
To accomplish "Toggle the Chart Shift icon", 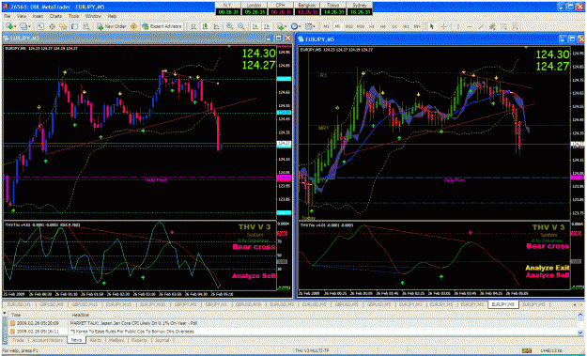I will pyautogui.click(x=267, y=26).
